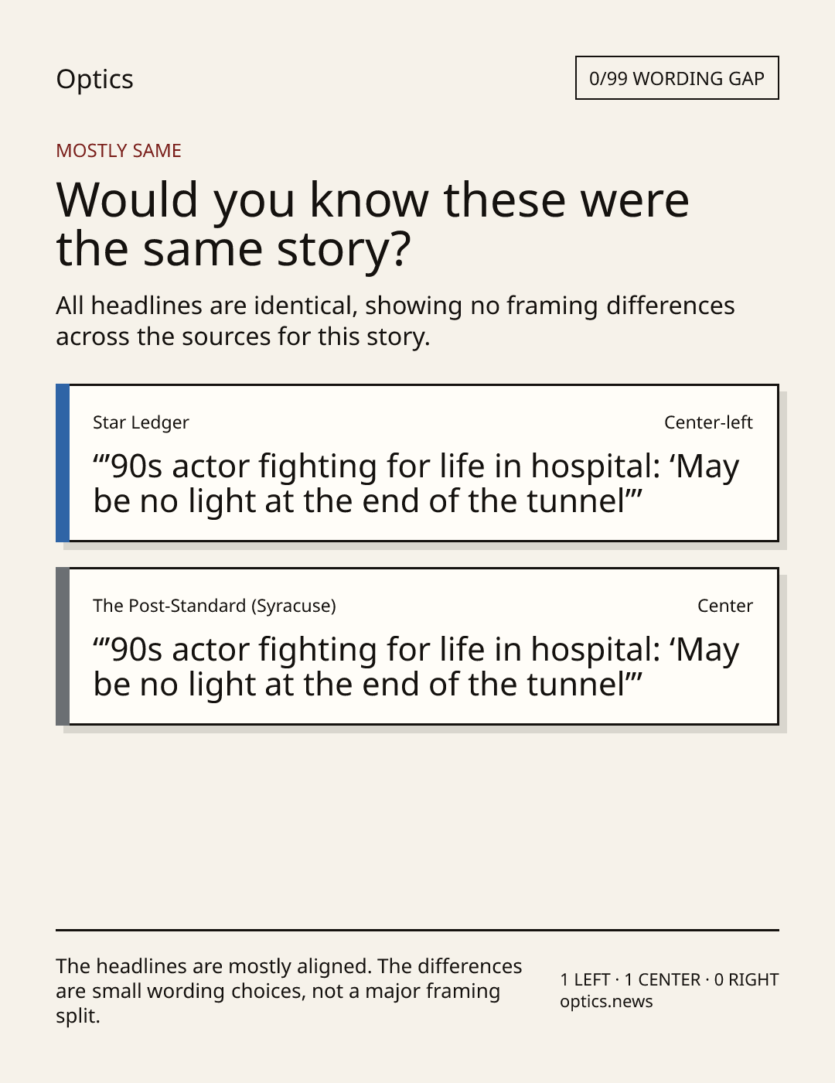The image size is (835, 1083).
Task: Click the Center-left bias label
Action: pyautogui.click(x=708, y=422)
